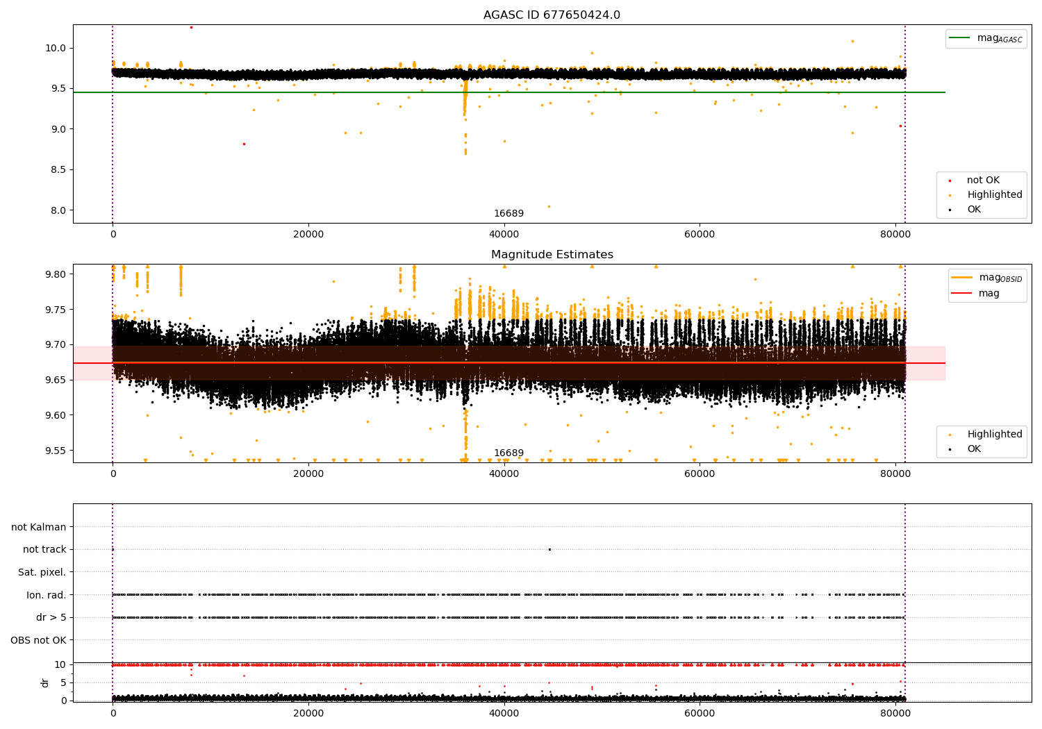Click the 'dr' y-axis label
The height and width of the screenshot is (729, 1042).
(x=45, y=682)
